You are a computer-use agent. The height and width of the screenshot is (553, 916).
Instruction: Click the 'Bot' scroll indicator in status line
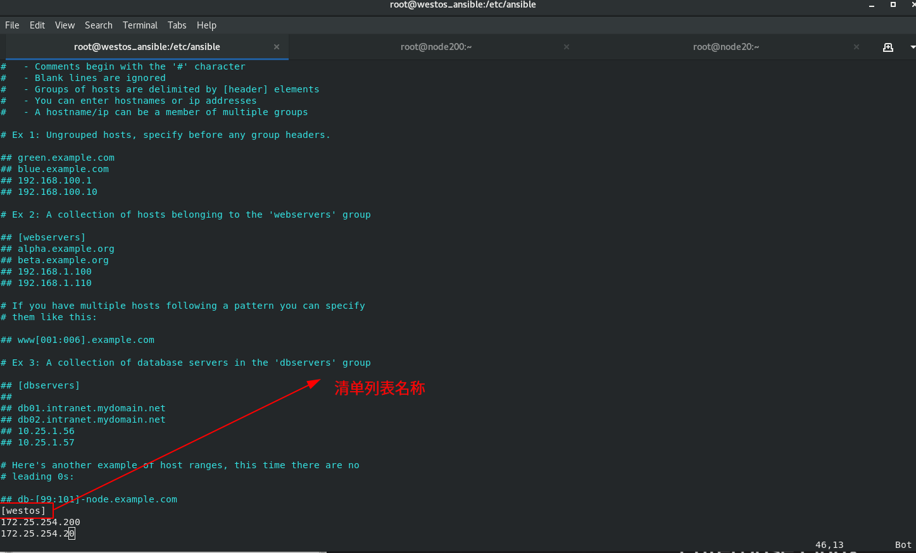pos(903,545)
